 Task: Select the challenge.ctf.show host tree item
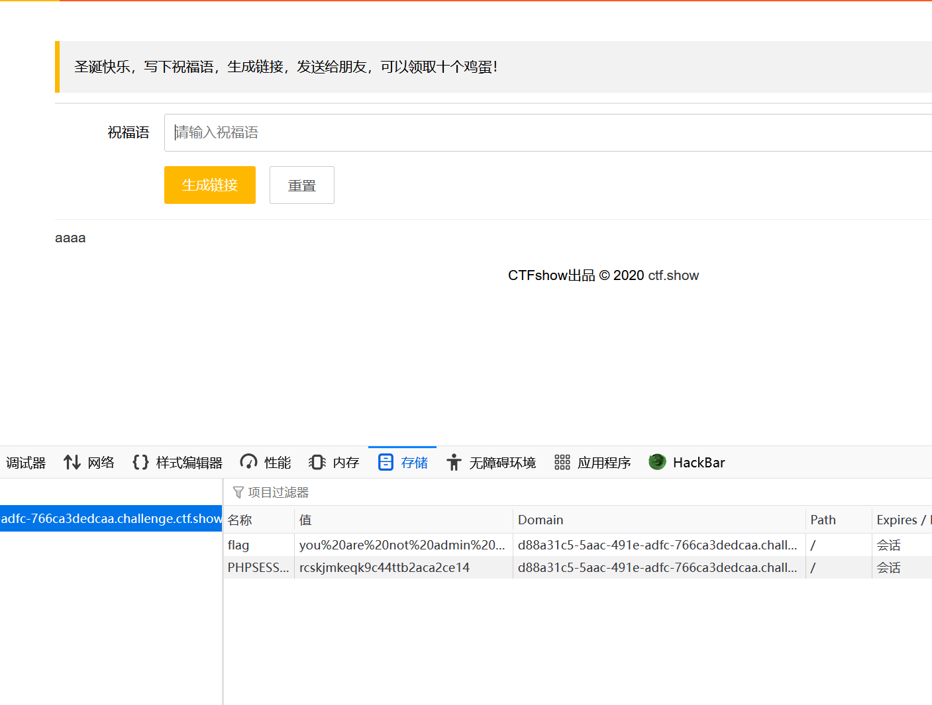pos(111,518)
